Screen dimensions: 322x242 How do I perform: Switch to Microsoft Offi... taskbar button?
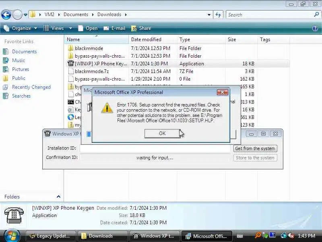pos(206,236)
